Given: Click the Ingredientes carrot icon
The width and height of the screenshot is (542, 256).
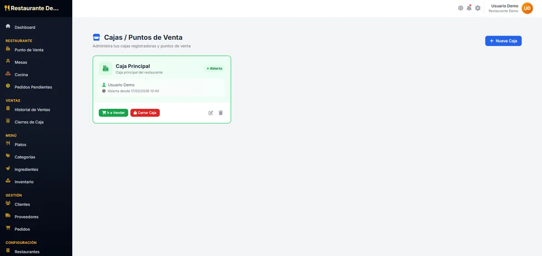Looking at the screenshot, I should coord(8,168).
